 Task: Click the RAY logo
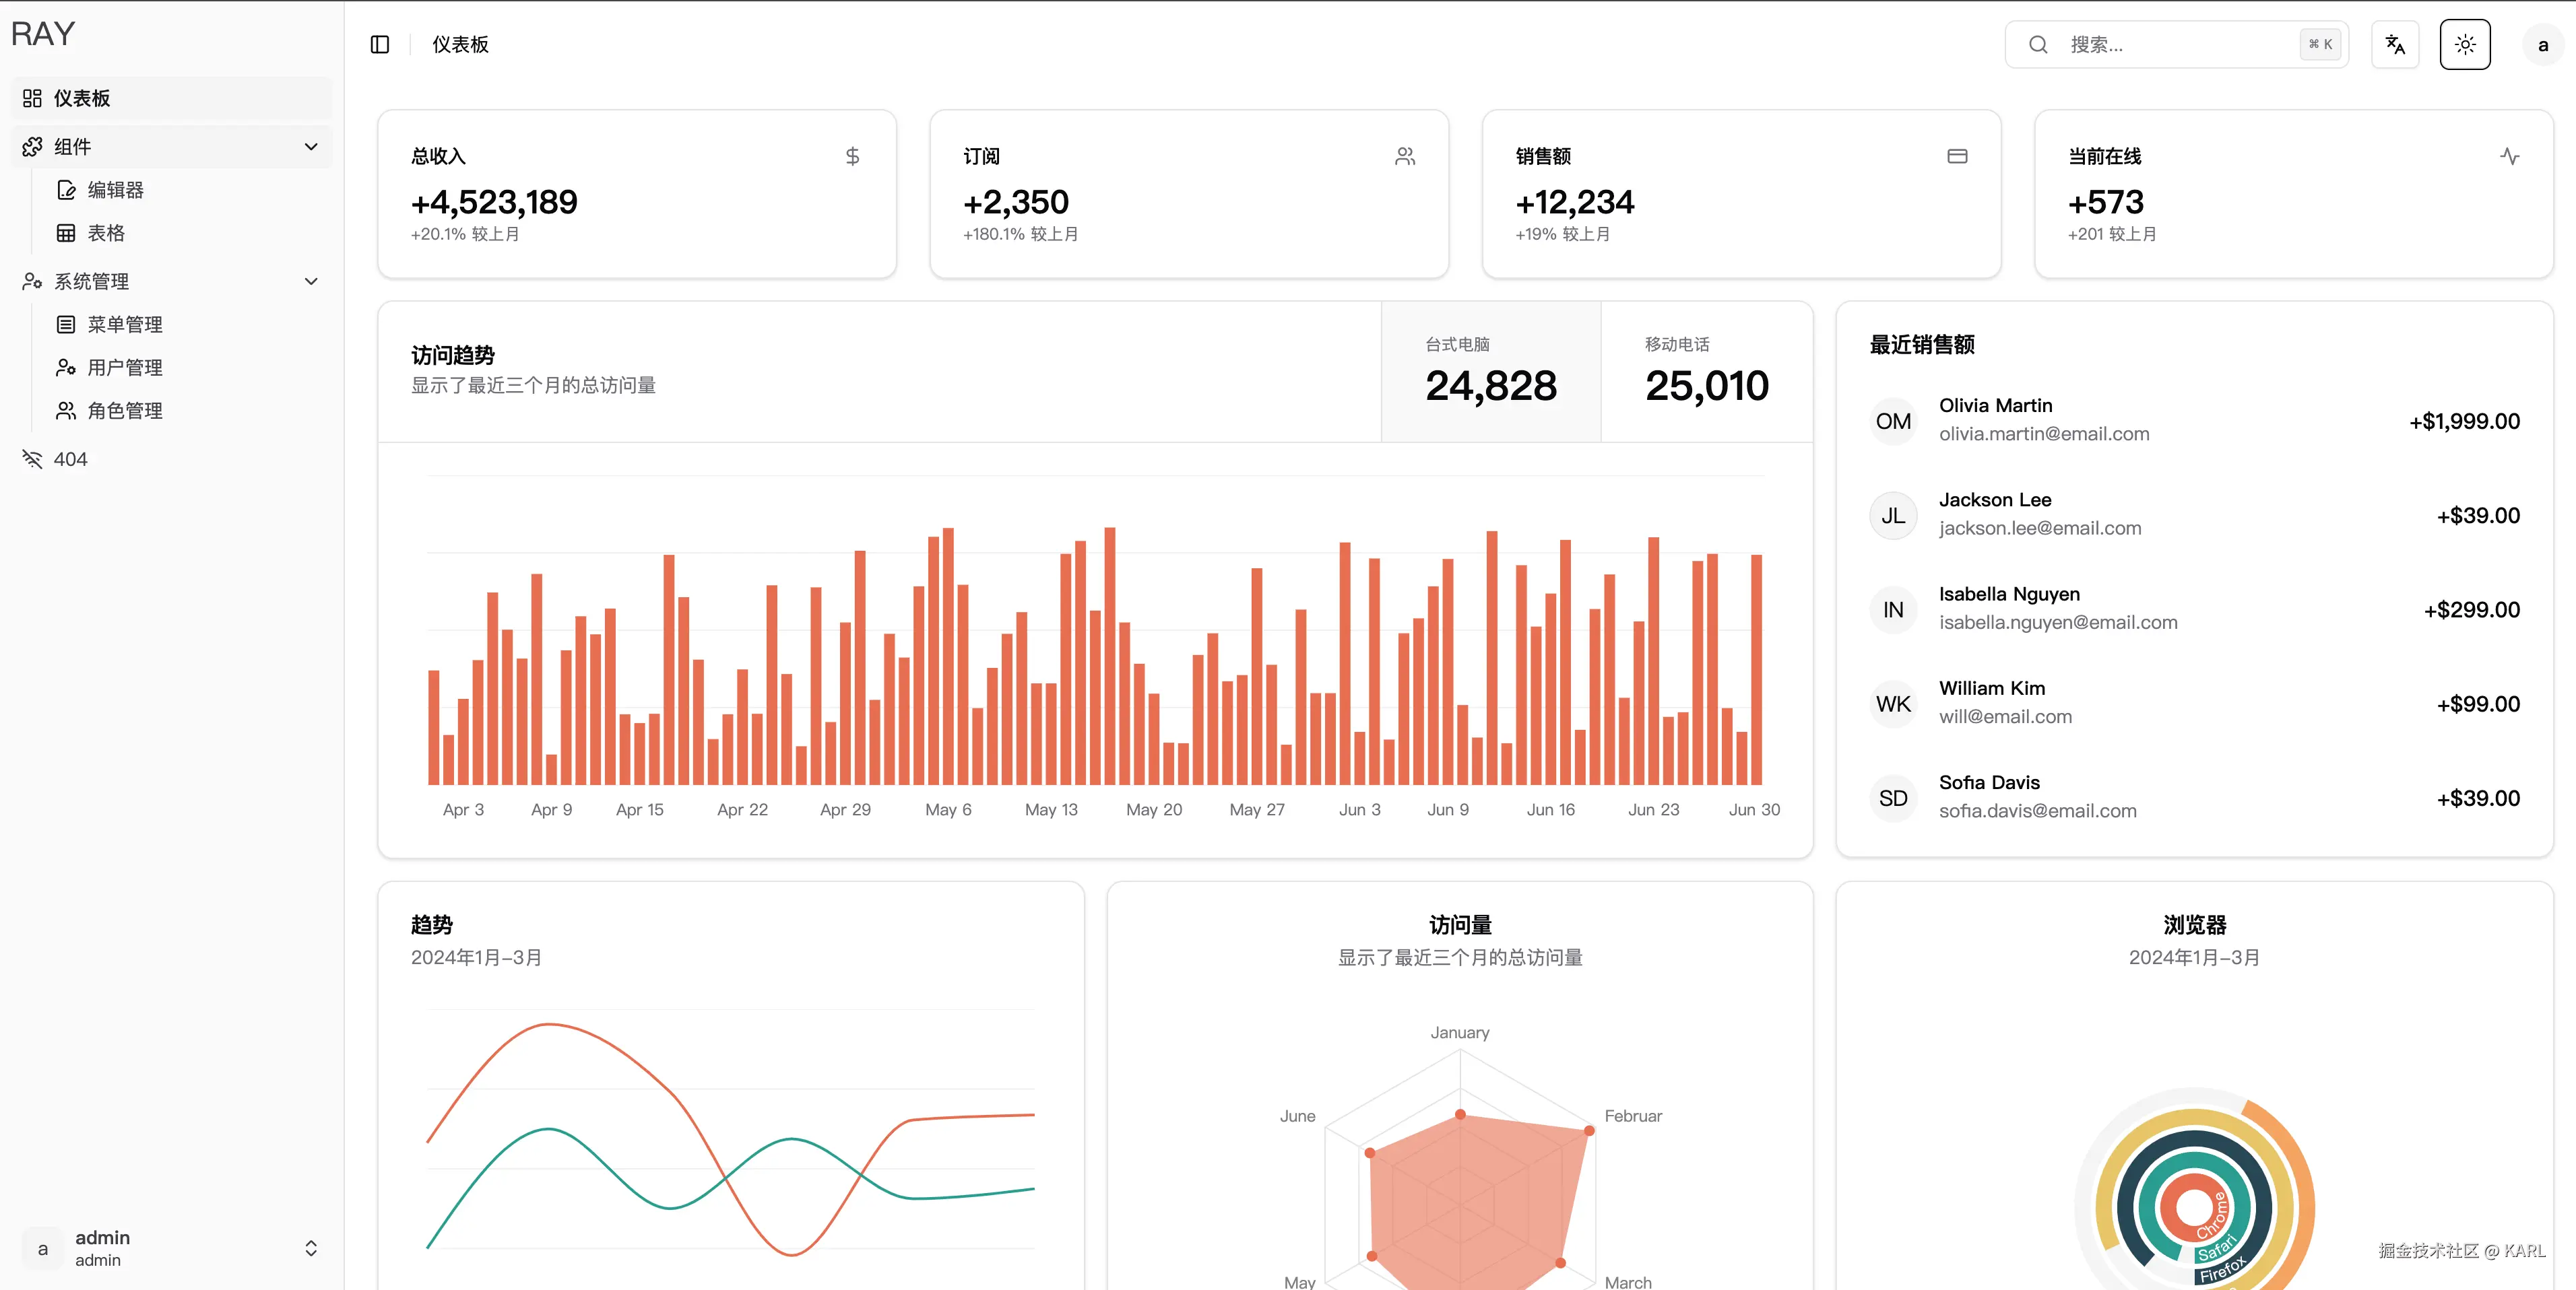coord(43,33)
